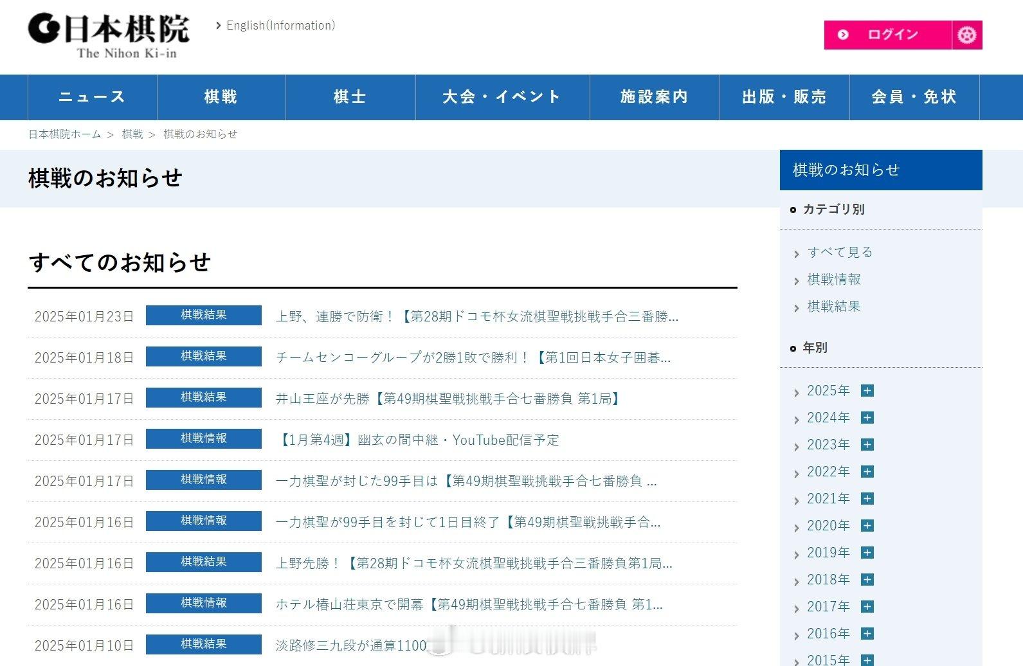Viewport: 1023px width, 666px height.
Task: Click the 年別 sidebar heading
Action: (815, 348)
